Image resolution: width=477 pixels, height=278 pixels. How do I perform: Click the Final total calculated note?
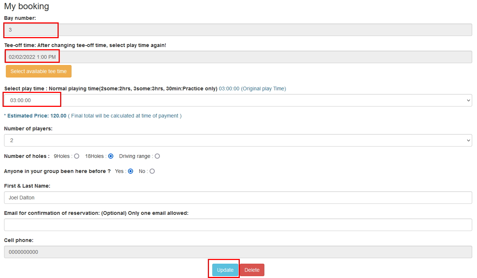pyautogui.click(x=125, y=116)
